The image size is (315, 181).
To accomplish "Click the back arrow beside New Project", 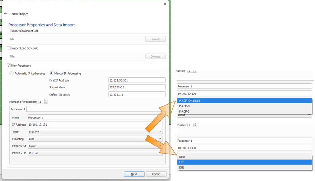I will tap(5, 14).
